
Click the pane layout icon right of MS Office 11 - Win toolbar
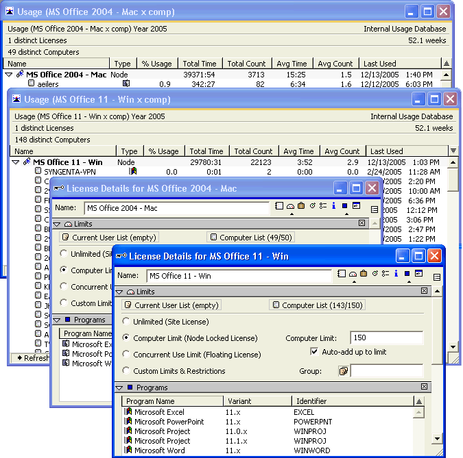click(437, 277)
